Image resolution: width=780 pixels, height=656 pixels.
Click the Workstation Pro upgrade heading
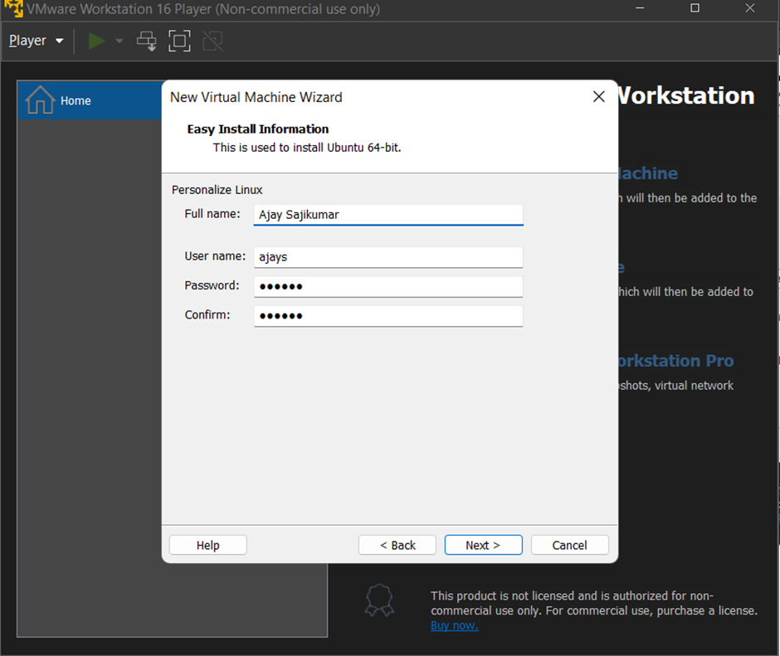675,361
